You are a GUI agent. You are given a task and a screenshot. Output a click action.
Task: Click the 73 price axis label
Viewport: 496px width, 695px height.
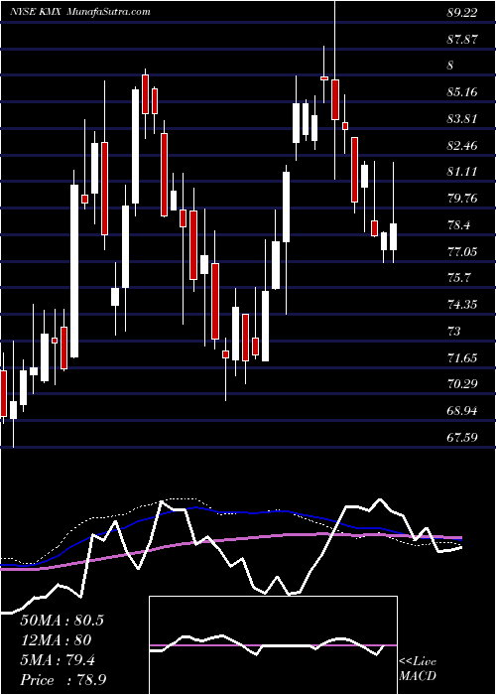pyautogui.click(x=454, y=331)
